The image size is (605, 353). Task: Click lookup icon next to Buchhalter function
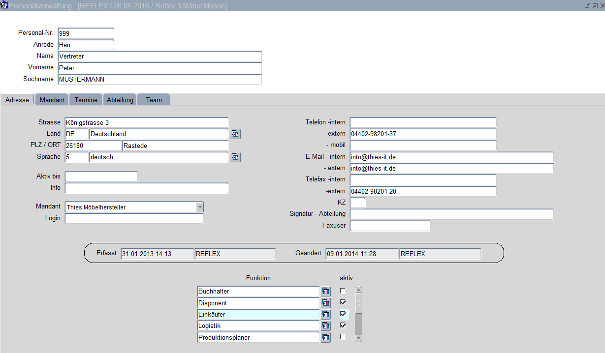(x=326, y=292)
